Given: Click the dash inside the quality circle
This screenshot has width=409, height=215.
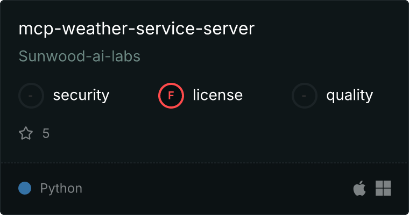Looking at the screenshot, I should pos(304,96).
